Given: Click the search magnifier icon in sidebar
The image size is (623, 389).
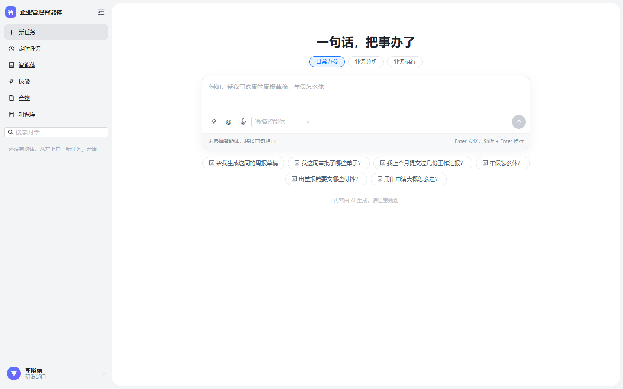Looking at the screenshot, I should tap(11, 132).
